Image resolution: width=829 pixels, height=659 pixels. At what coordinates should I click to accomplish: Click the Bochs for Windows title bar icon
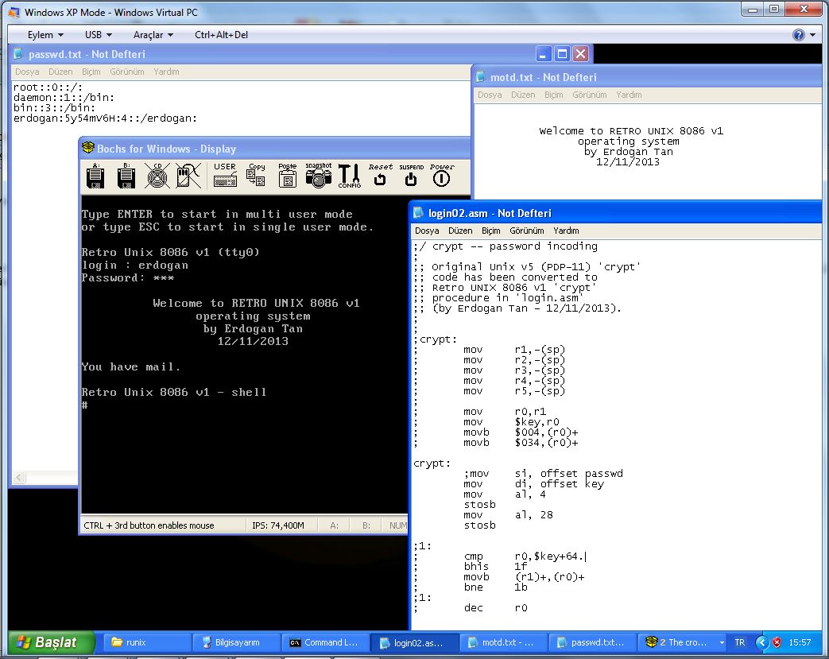88,148
